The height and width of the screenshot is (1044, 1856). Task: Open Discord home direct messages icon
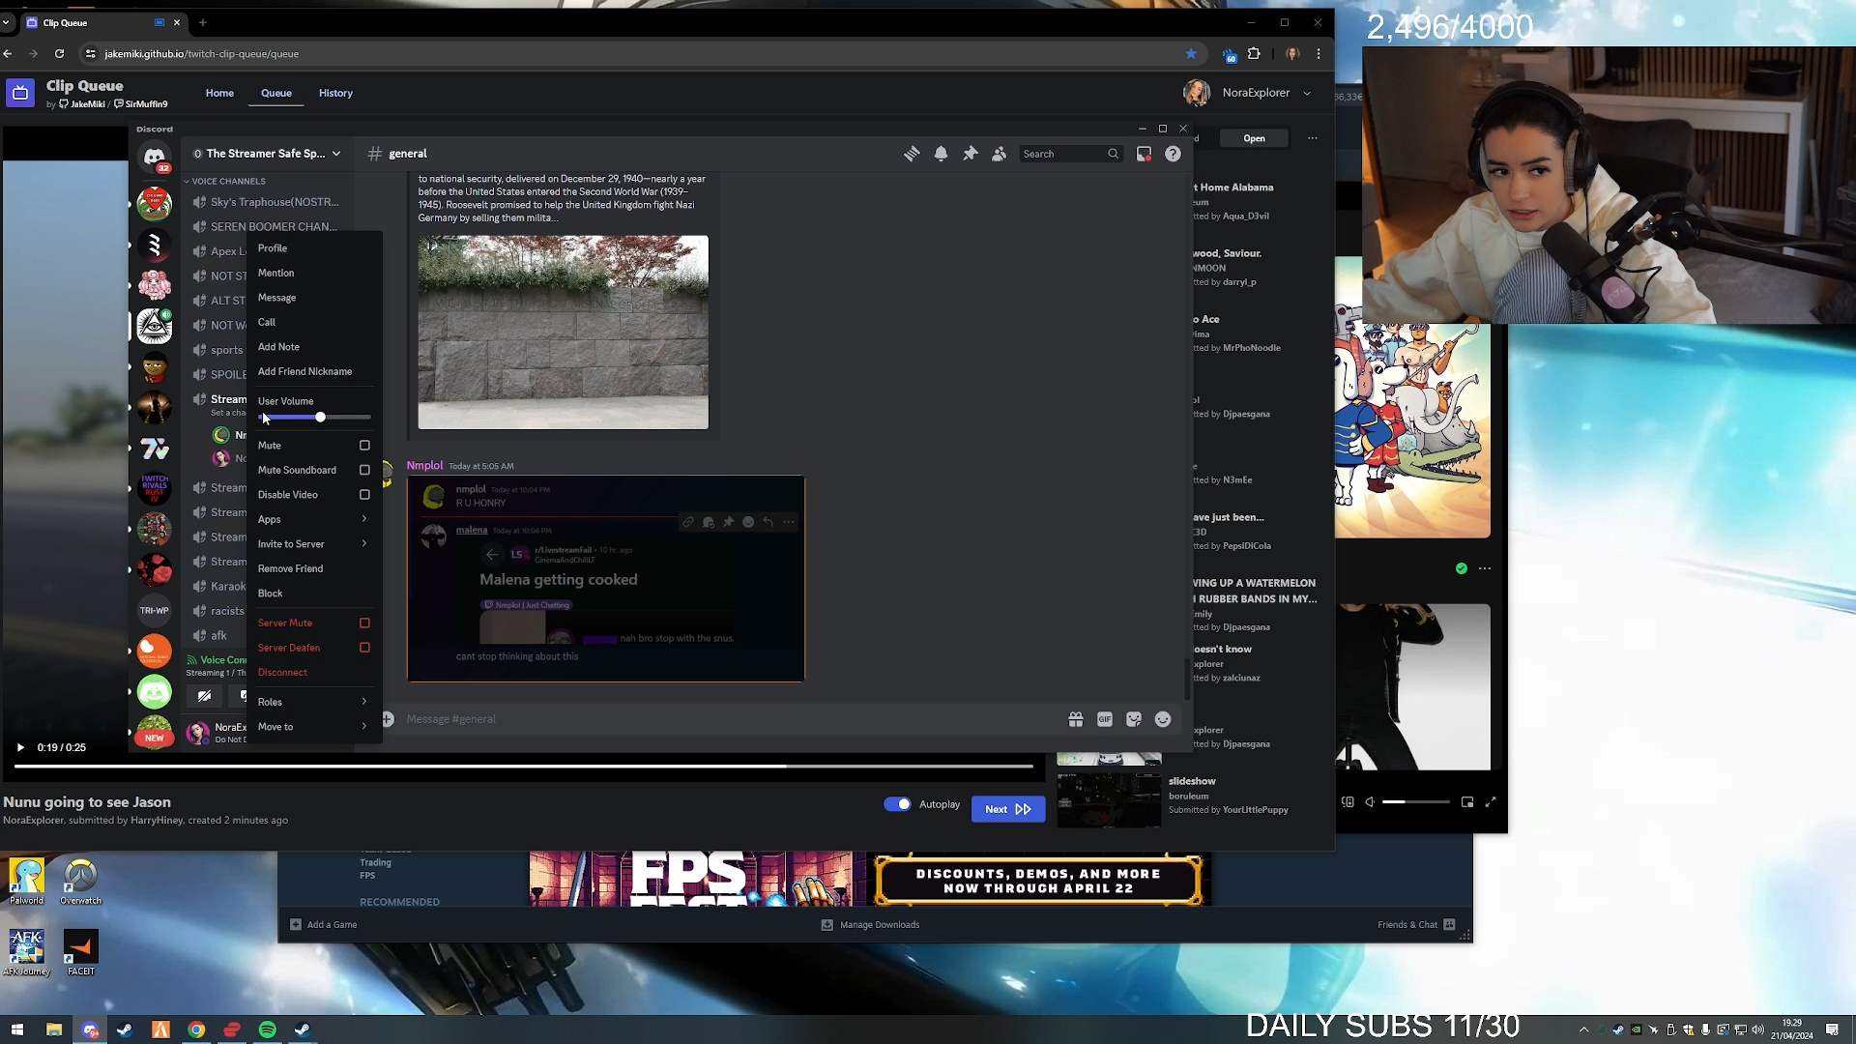coord(155,157)
